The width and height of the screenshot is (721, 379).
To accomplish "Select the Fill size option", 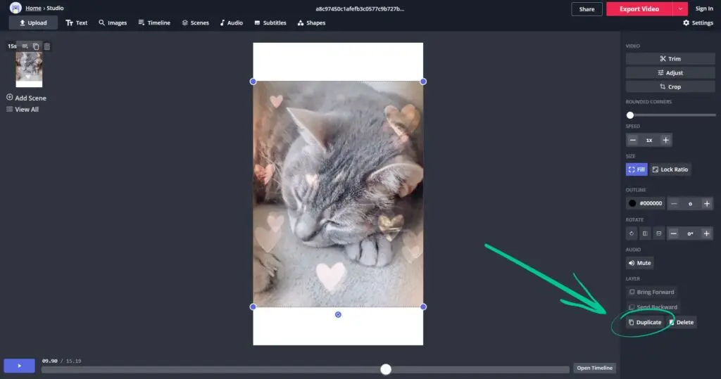I will click(x=636, y=169).
